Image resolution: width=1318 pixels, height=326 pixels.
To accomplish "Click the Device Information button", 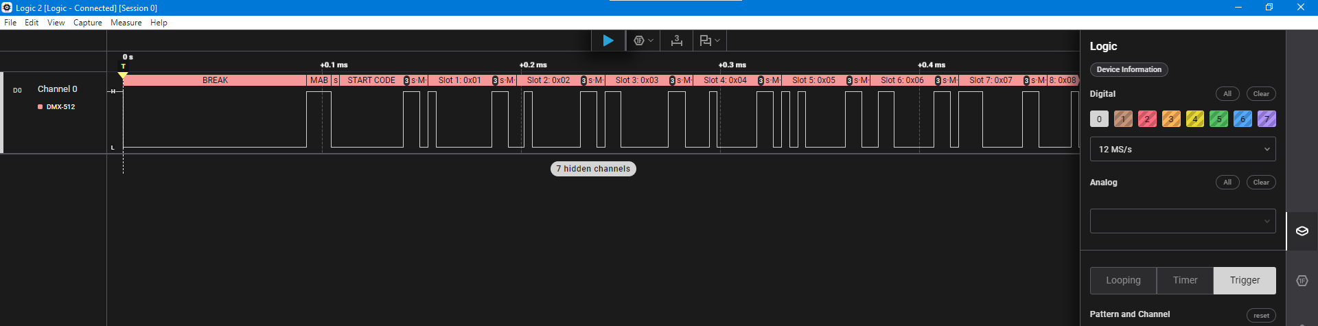I will coord(1129,69).
